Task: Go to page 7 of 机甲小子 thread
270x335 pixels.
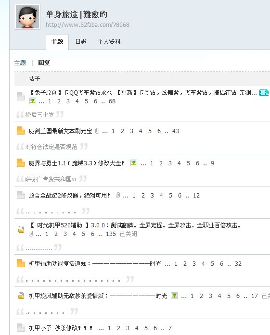Action: click(170, 328)
